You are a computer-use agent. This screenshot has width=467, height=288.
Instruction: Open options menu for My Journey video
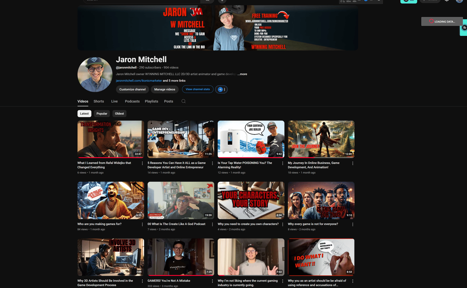[353, 163]
